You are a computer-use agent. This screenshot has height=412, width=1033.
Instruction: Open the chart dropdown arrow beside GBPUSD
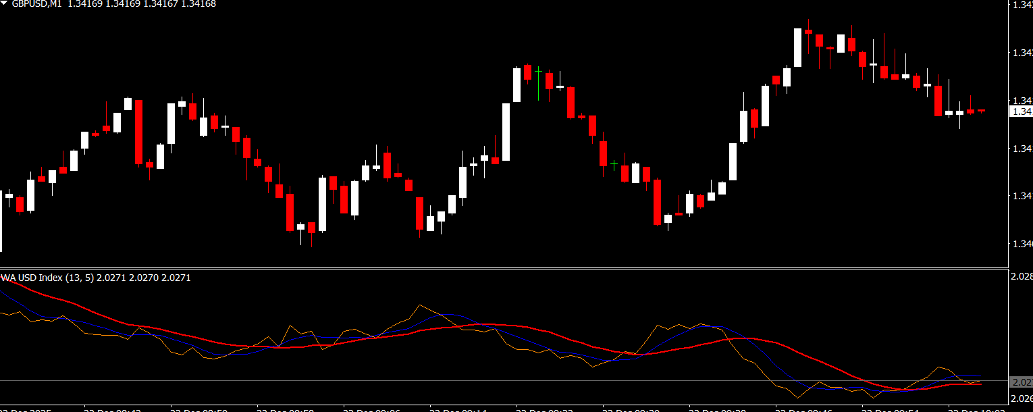click(x=5, y=3)
